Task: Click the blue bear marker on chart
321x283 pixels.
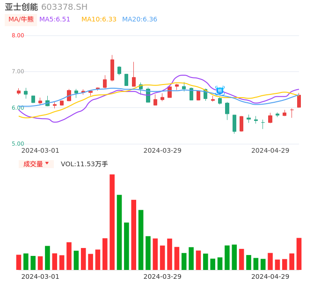Action: pos(219,91)
